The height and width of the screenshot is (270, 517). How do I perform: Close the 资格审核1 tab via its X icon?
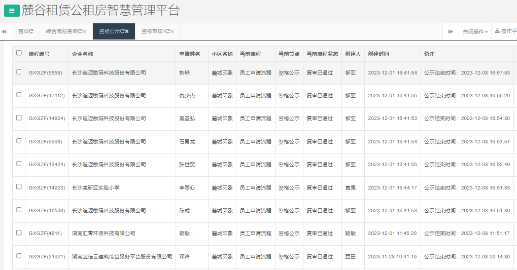click(173, 31)
